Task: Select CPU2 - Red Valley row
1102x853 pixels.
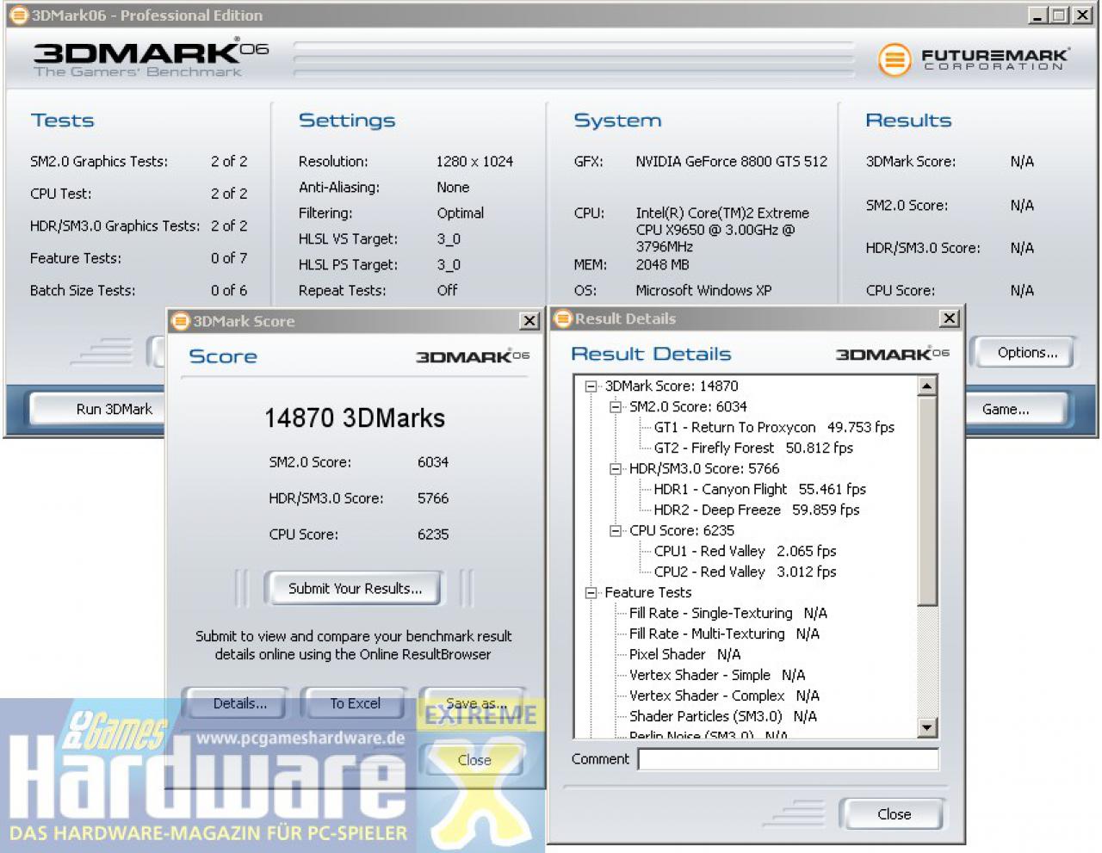Action: 745,572
